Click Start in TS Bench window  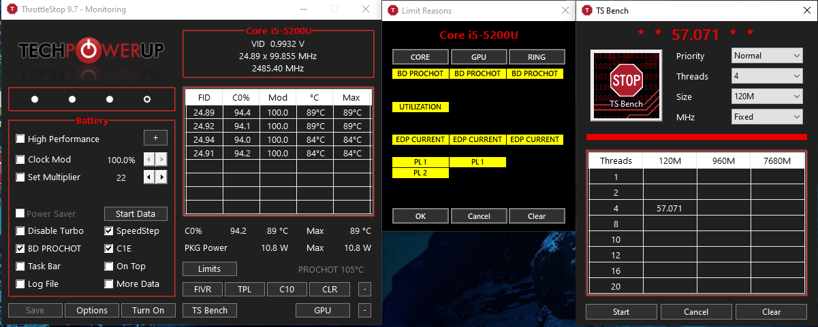point(621,312)
